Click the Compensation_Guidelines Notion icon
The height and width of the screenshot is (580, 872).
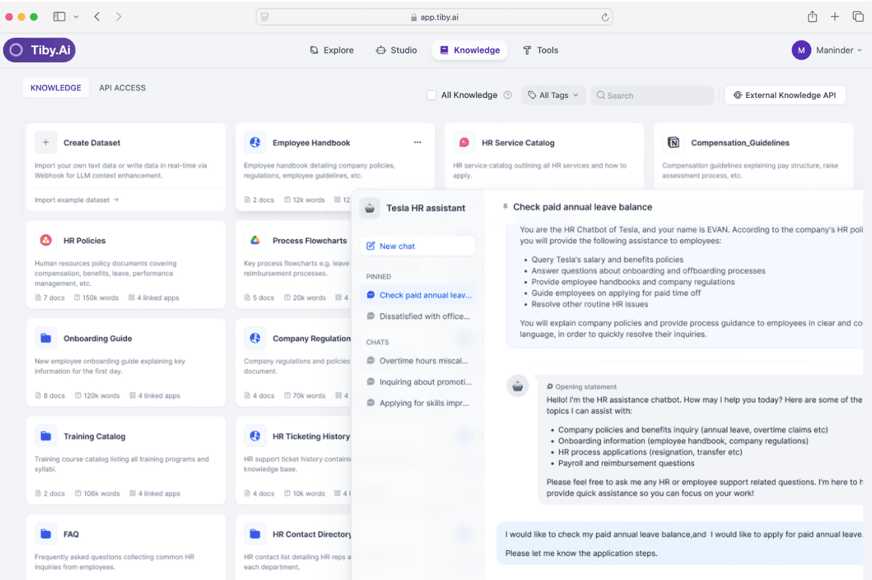tap(673, 142)
